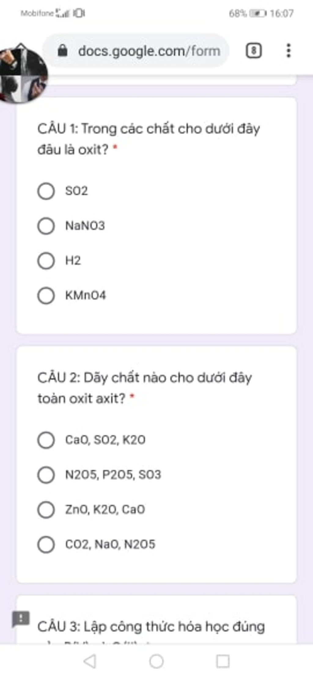Tap the CÂU 3 question heading
Viewport: 313px width, 679px height.
tap(151, 626)
